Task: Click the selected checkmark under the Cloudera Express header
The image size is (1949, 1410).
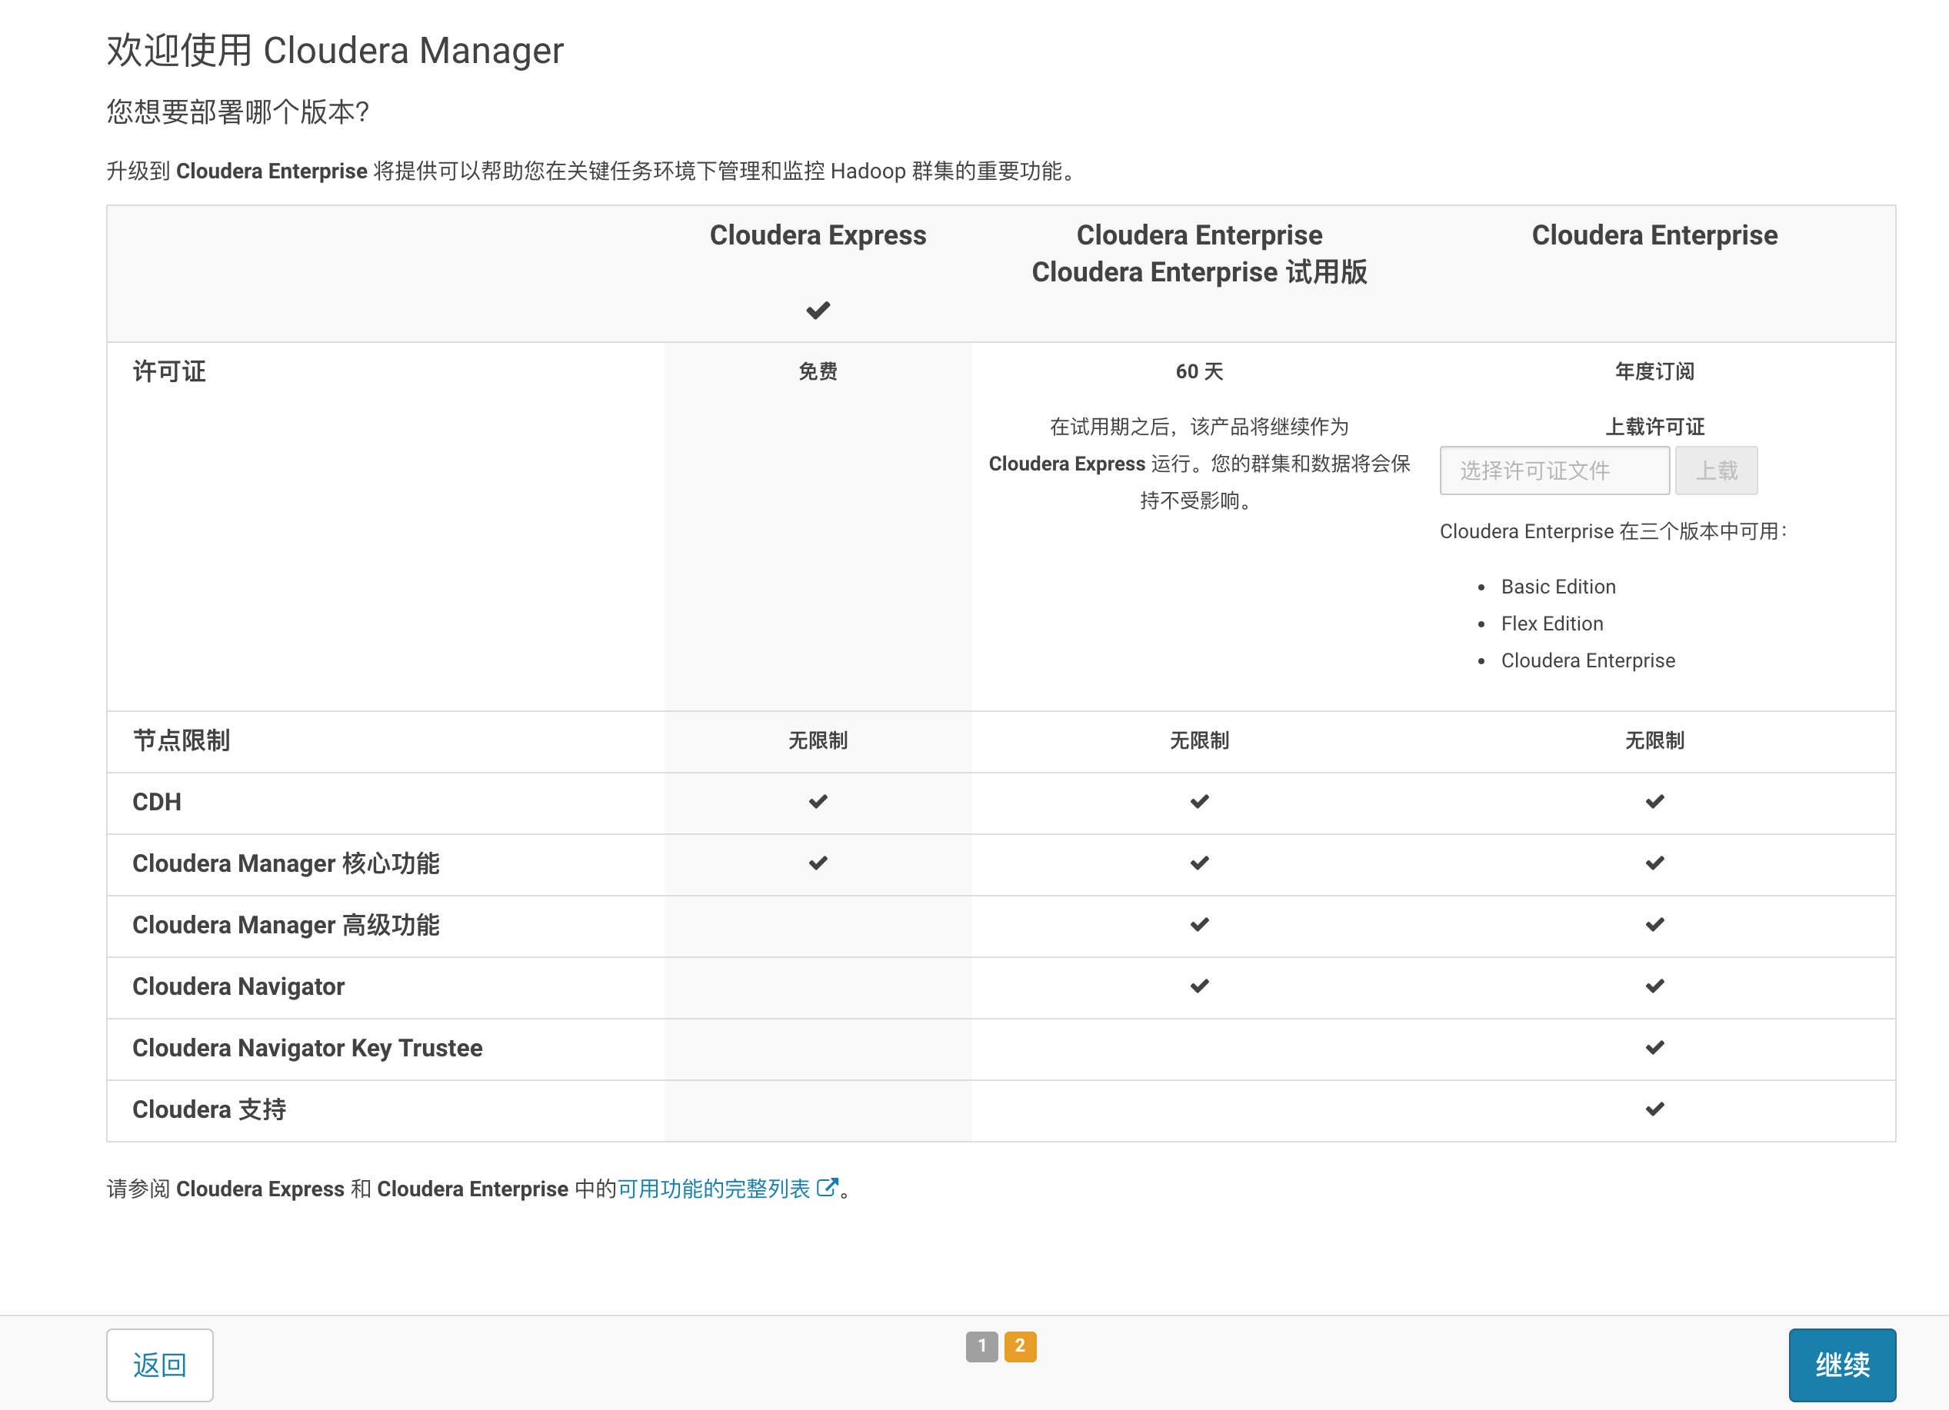Action: tap(818, 310)
